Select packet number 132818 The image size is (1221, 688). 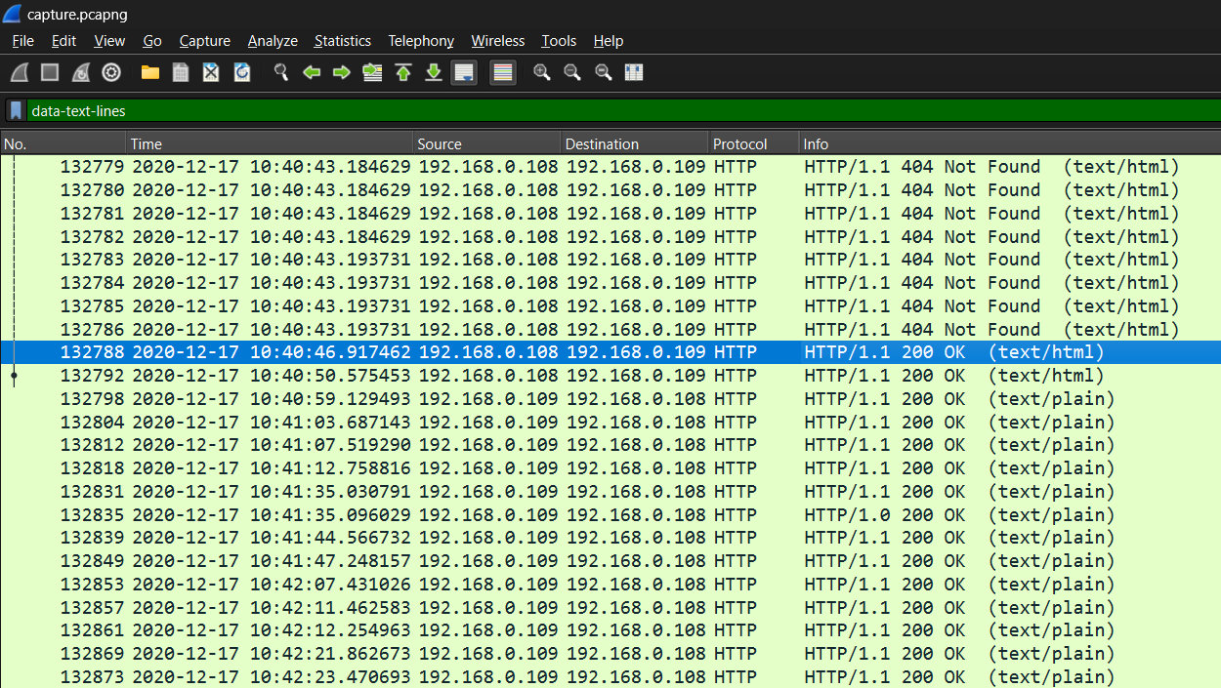tap(610, 468)
